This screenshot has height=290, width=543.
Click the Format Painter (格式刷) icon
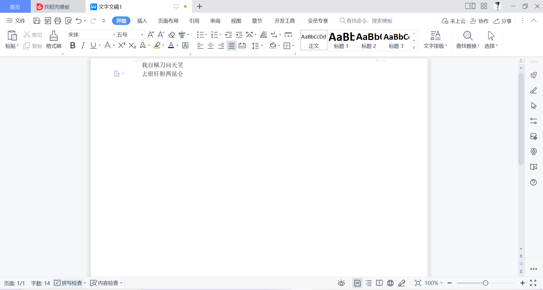[x=53, y=39]
